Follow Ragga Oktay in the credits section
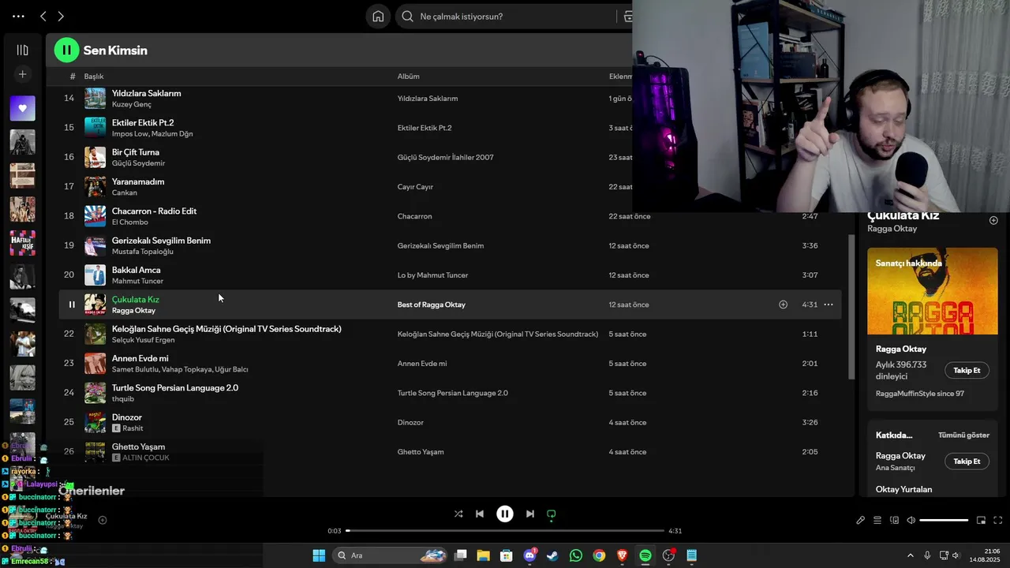Image resolution: width=1010 pixels, height=568 pixels. tap(967, 461)
